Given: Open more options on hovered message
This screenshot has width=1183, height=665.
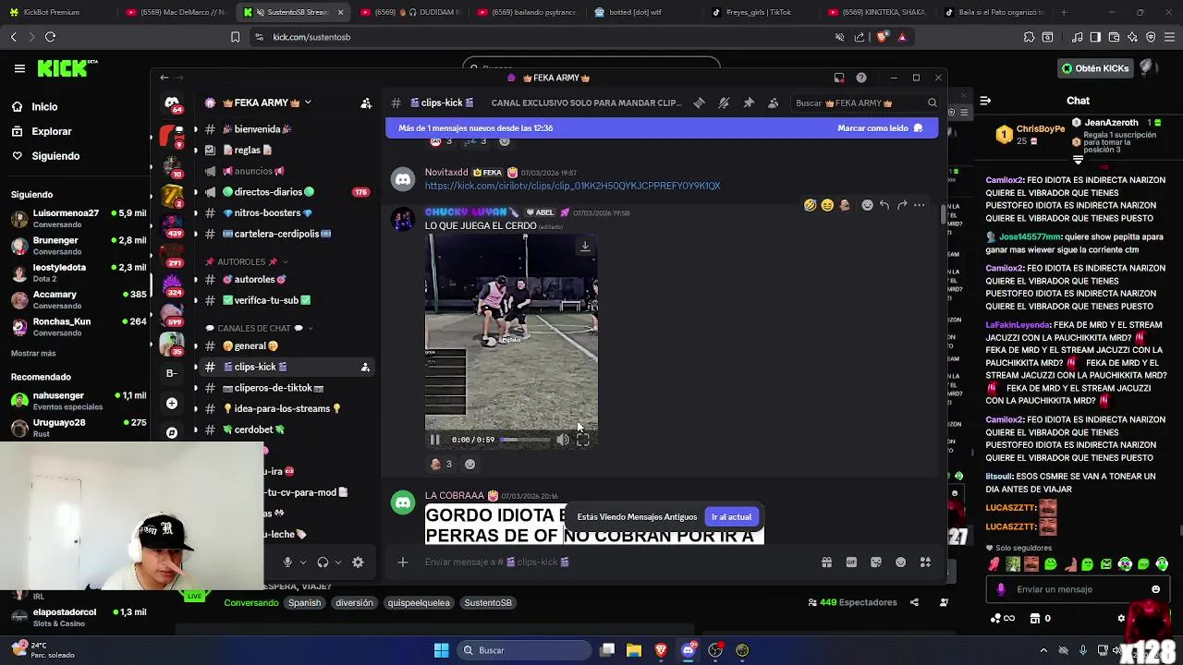Looking at the screenshot, I should [x=919, y=205].
